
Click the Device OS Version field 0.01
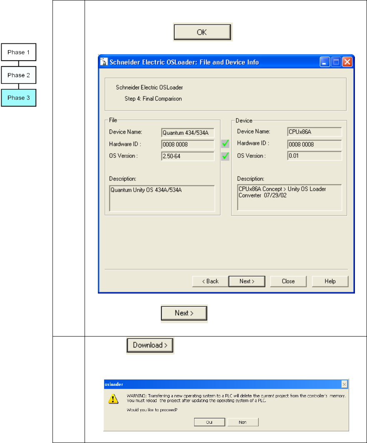click(315, 156)
